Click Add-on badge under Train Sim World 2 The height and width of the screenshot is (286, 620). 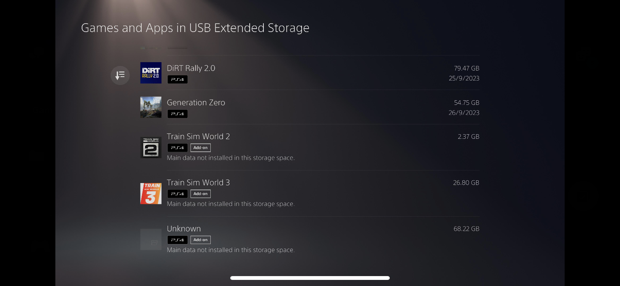click(x=200, y=148)
